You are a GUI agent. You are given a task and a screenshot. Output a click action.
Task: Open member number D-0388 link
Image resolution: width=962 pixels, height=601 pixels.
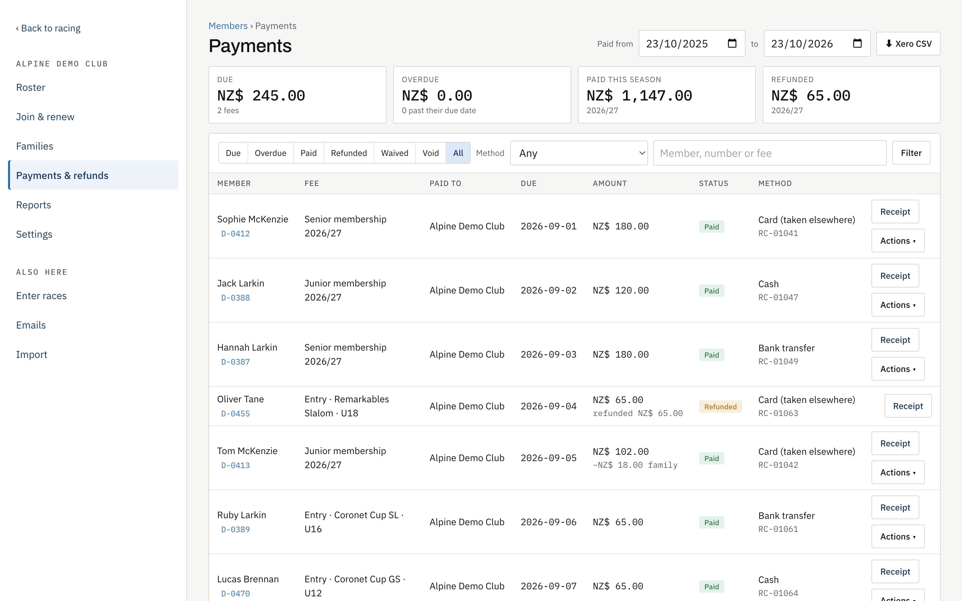(x=235, y=298)
